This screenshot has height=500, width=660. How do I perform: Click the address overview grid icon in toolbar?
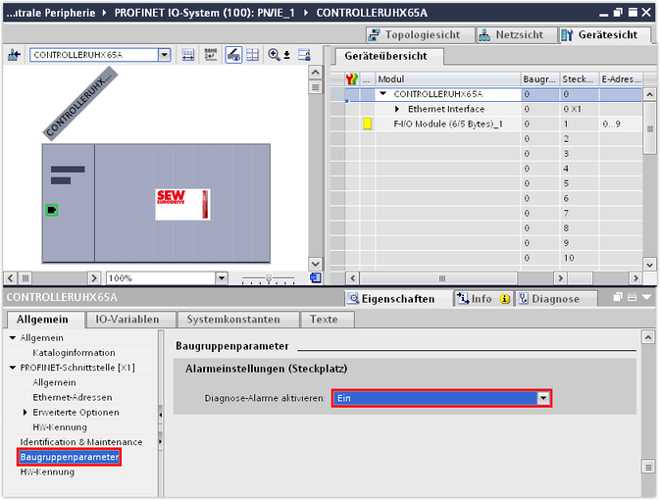tap(252, 55)
